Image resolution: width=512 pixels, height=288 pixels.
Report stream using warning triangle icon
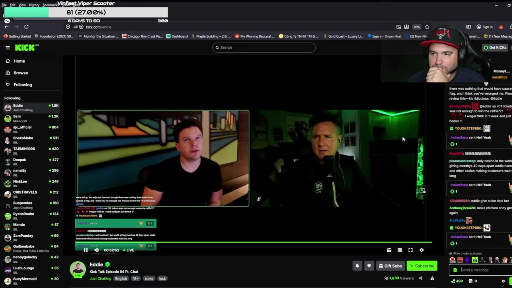point(432,278)
